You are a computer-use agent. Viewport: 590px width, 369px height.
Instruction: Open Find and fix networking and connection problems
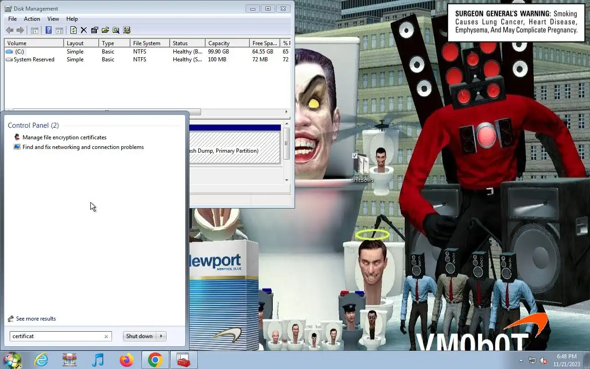[x=83, y=147]
